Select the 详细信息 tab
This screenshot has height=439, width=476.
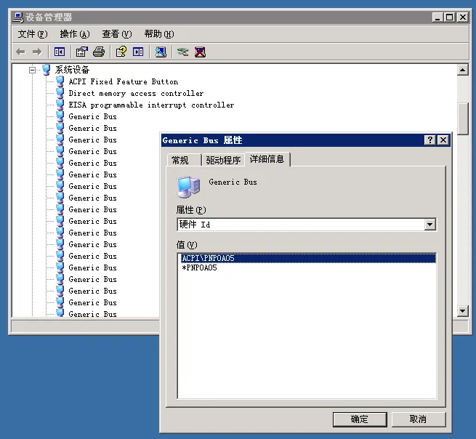[x=267, y=159]
